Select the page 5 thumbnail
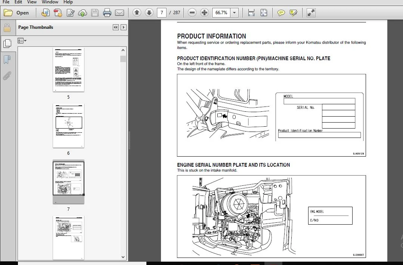The width and height of the screenshot is (403, 265). (68, 70)
